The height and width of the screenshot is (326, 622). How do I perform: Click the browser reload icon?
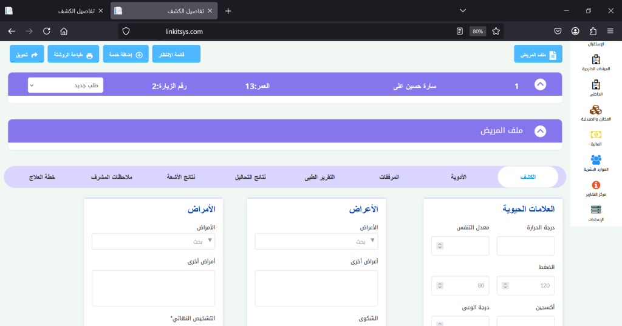point(47,31)
